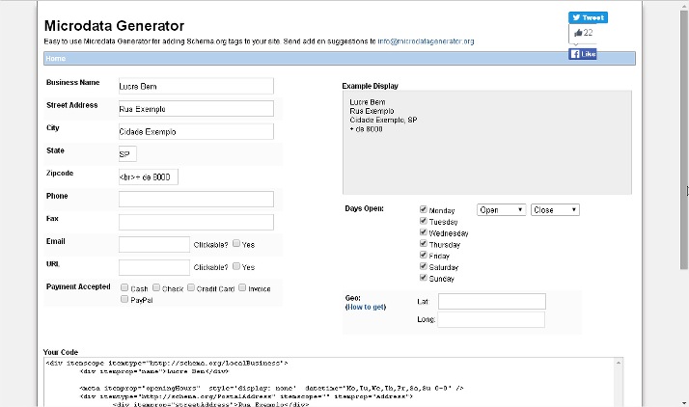Screen dimensions: 689x407
Task: Click the 'Your Code' heading
Action: tap(61, 352)
